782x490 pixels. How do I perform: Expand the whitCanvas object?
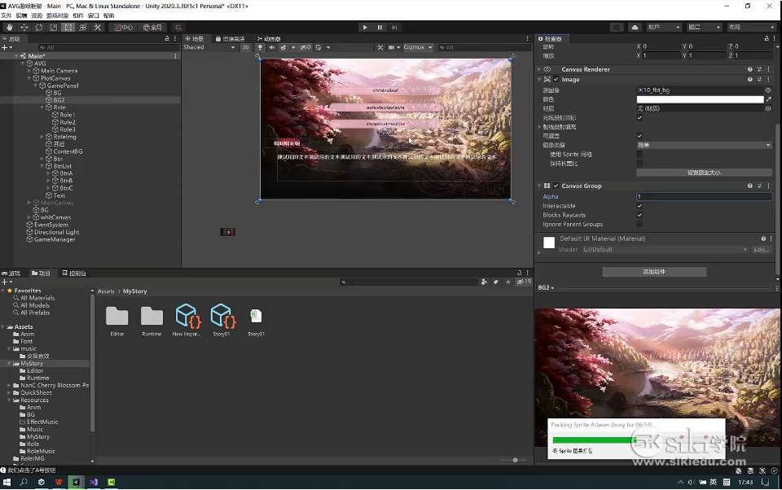[29, 217]
